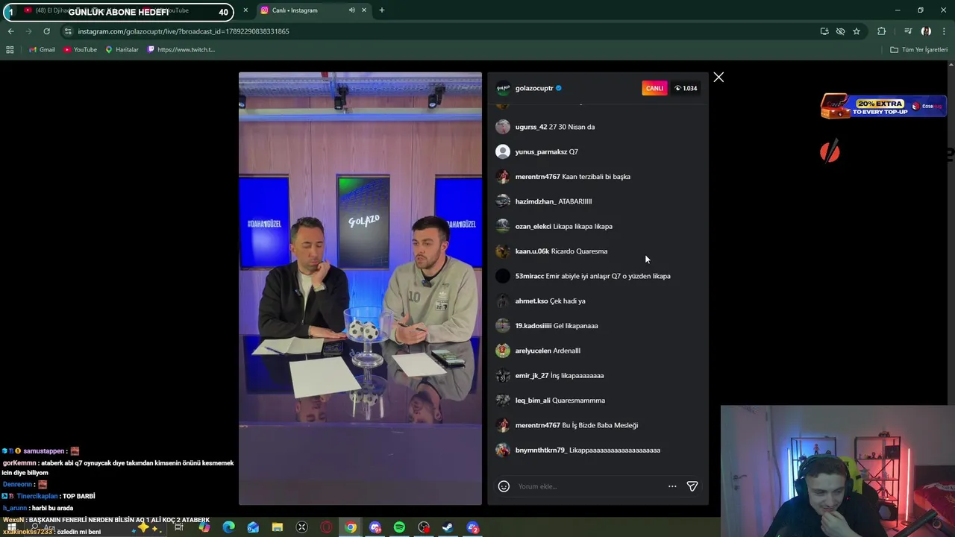Open Steam from the taskbar
Screen dimensions: 955x537
click(x=448, y=527)
